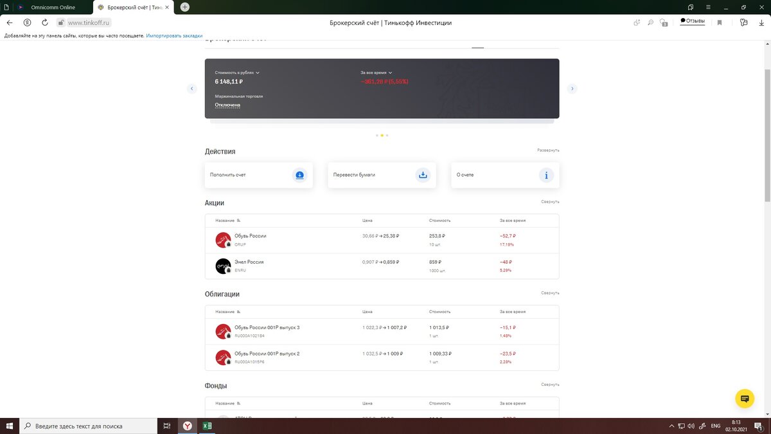This screenshot has width=771, height=434.
Task: Click the chat badge icon in address bar
Action: tap(664, 23)
